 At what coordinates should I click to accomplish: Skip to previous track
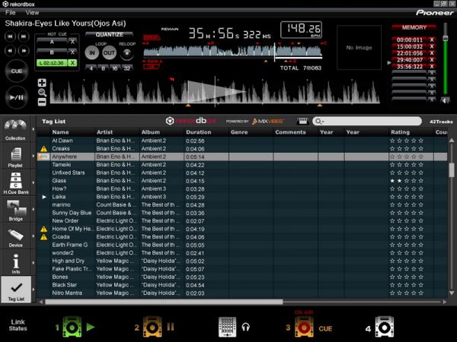(10, 36)
